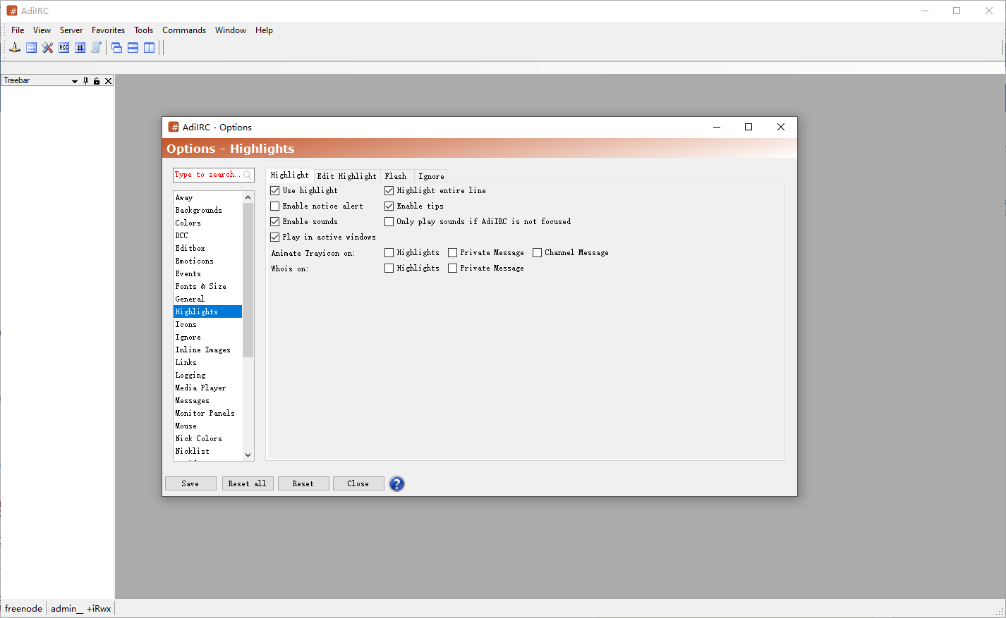Select Inline Images in options list
The image size is (1006, 618).
207,350
